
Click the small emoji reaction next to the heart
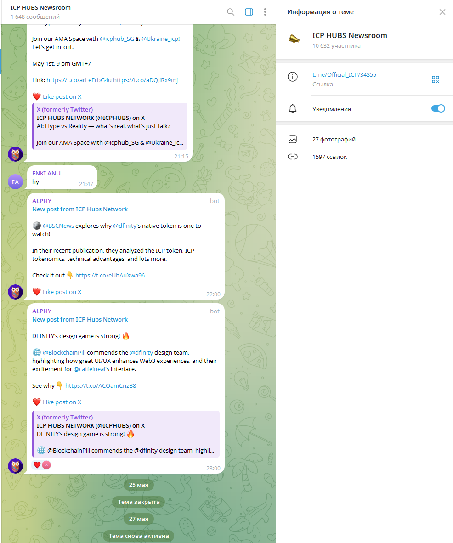pos(45,464)
